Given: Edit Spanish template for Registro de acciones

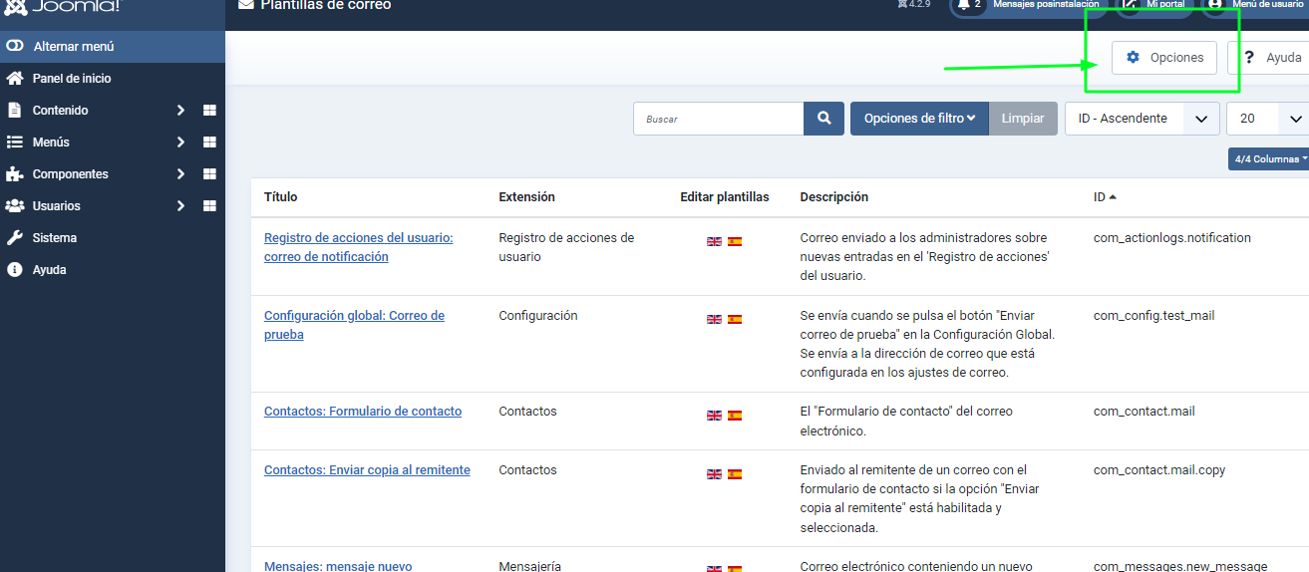Looking at the screenshot, I should pos(735,242).
